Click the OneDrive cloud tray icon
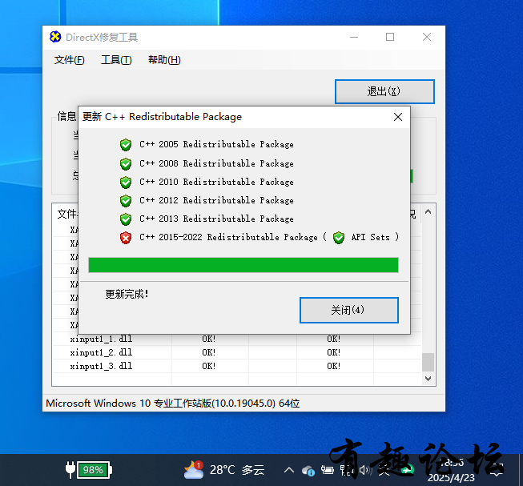The width and height of the screenshot is (523, 486). (x=308, y=471)
